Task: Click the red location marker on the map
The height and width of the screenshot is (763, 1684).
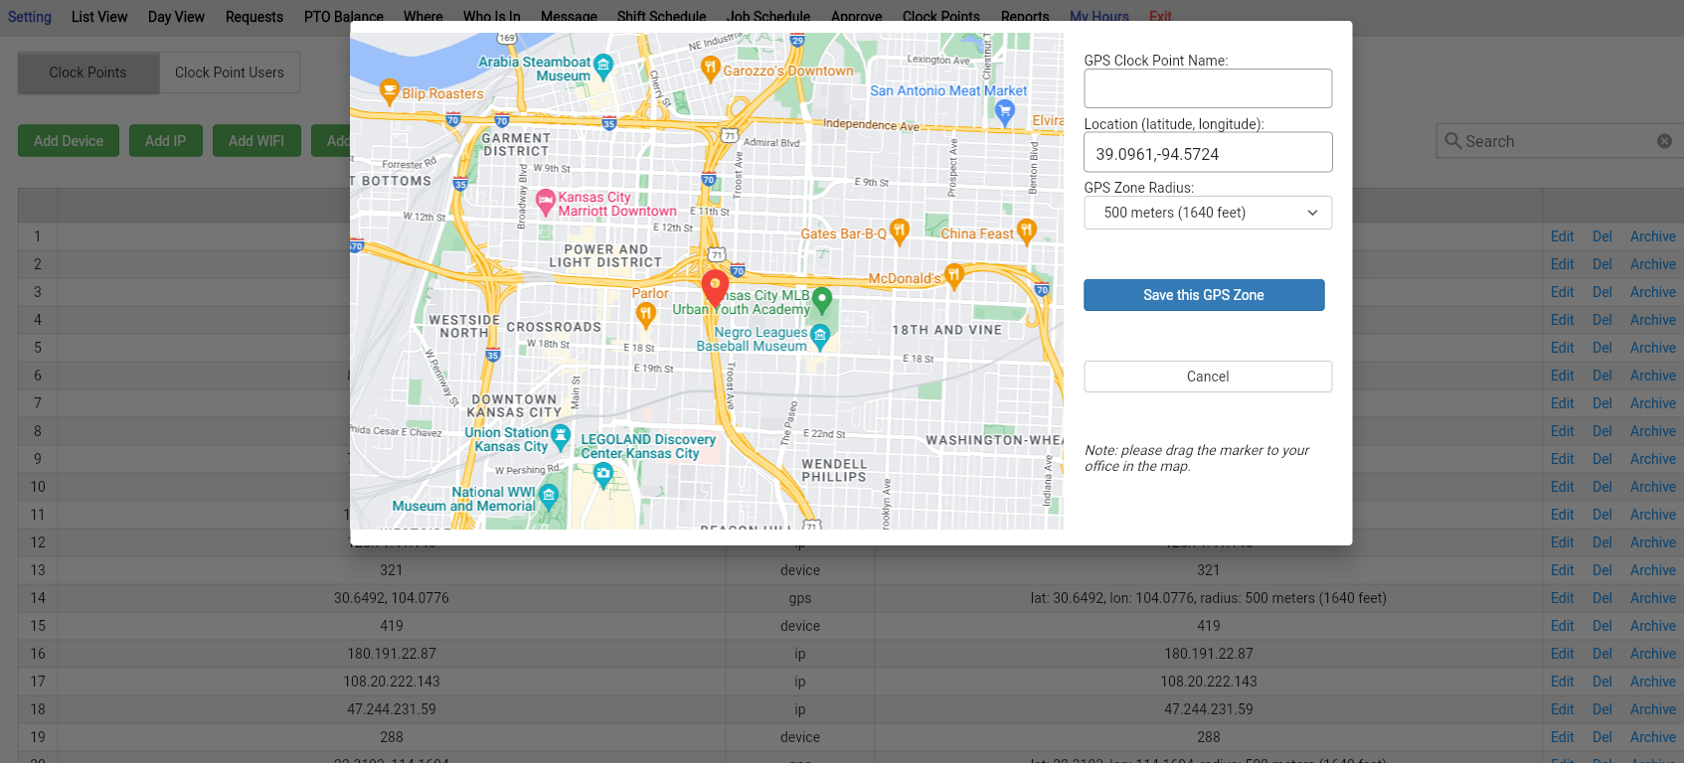Action: pos(715,288)
